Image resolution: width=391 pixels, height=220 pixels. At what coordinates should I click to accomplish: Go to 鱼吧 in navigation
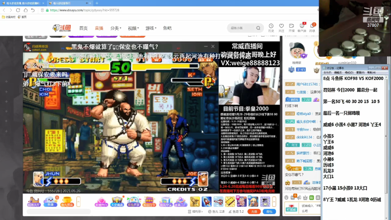coord(167,28)
